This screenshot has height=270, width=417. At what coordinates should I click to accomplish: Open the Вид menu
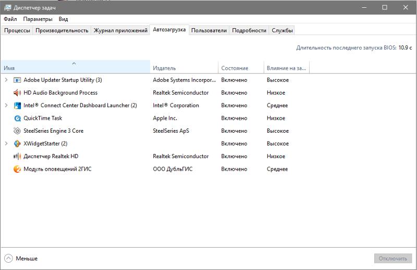click(x=63, y=19)
